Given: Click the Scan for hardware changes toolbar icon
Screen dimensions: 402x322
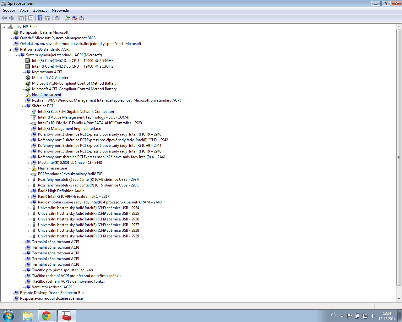Looking at the screenshot, I should pyautogui.click(x=57, y=18).
